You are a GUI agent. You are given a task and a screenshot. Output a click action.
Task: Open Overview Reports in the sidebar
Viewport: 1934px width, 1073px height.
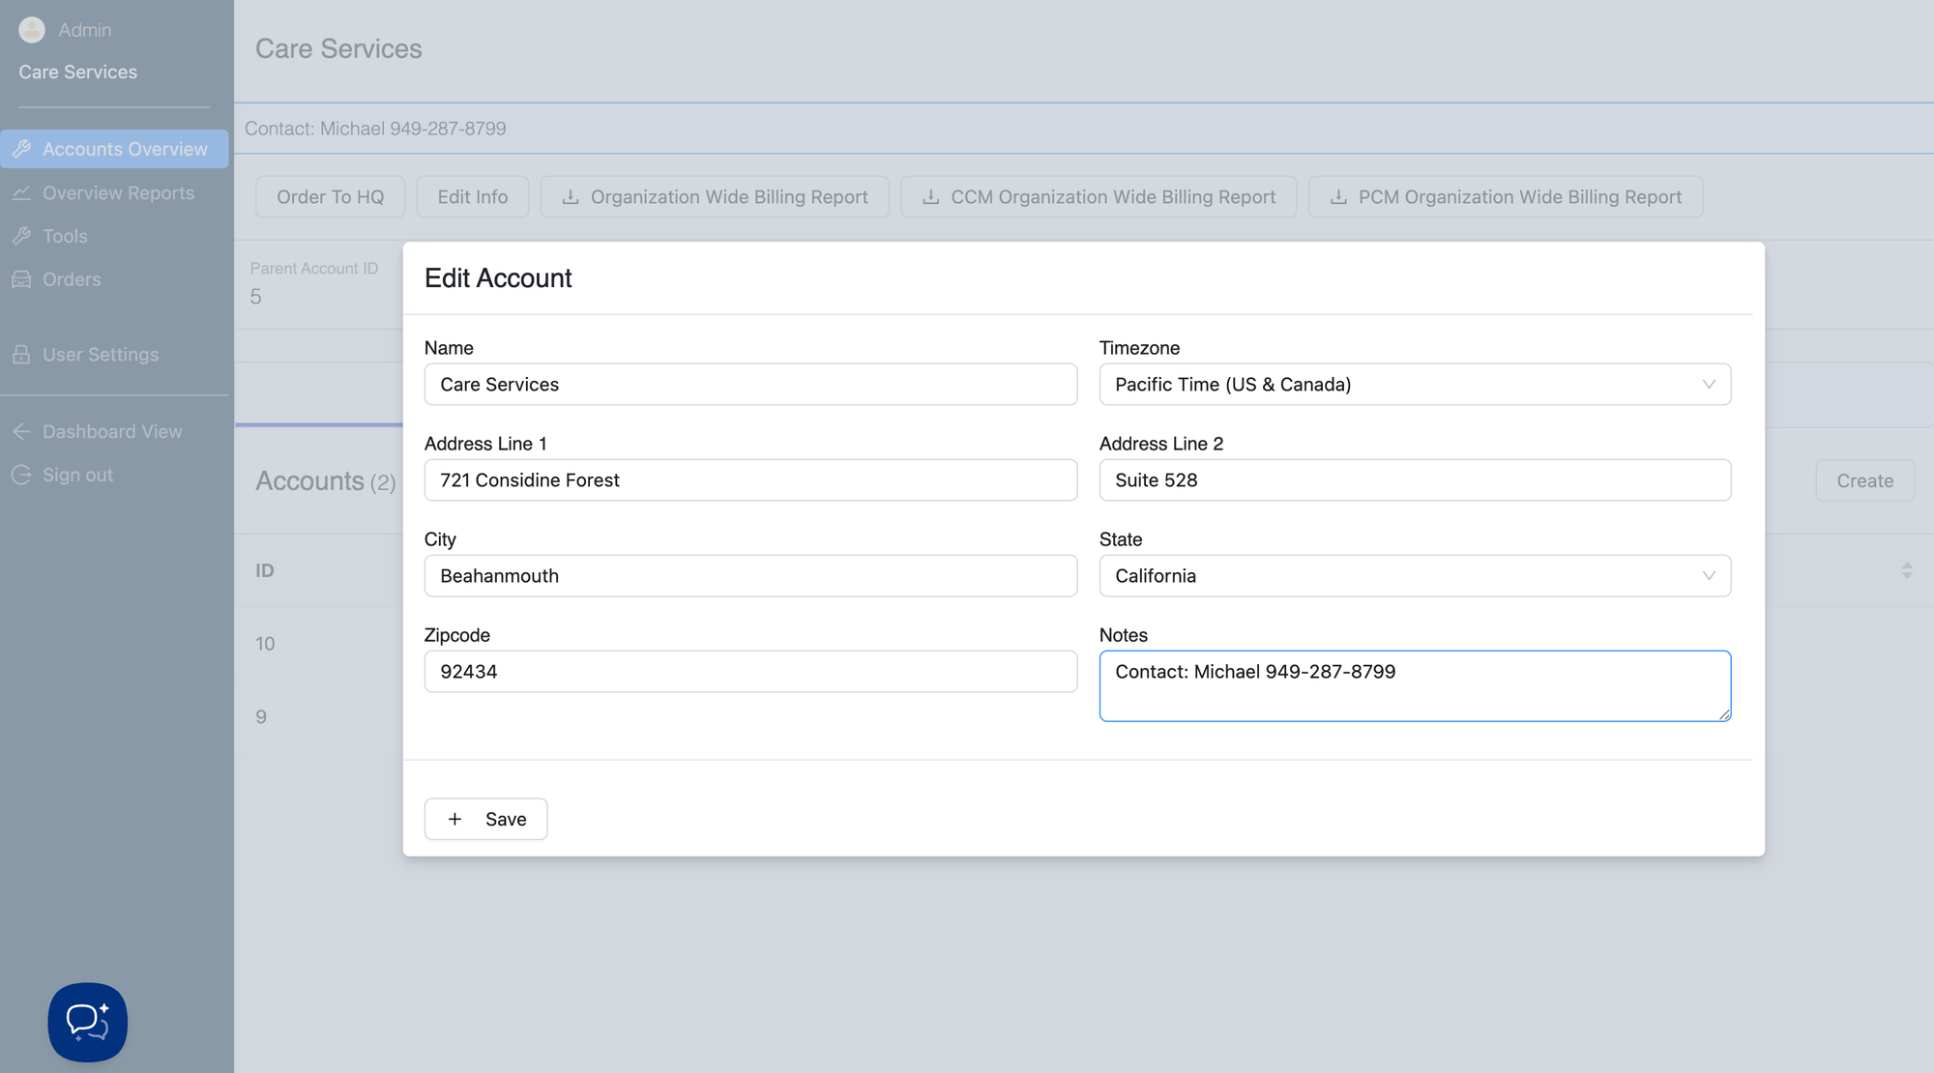[x=118, y=193]
